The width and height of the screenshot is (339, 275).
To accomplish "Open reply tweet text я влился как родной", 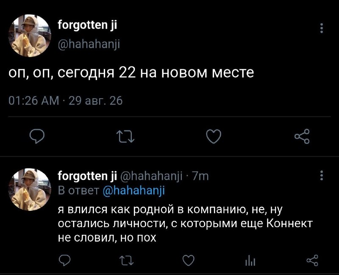I will coord(185,223).
